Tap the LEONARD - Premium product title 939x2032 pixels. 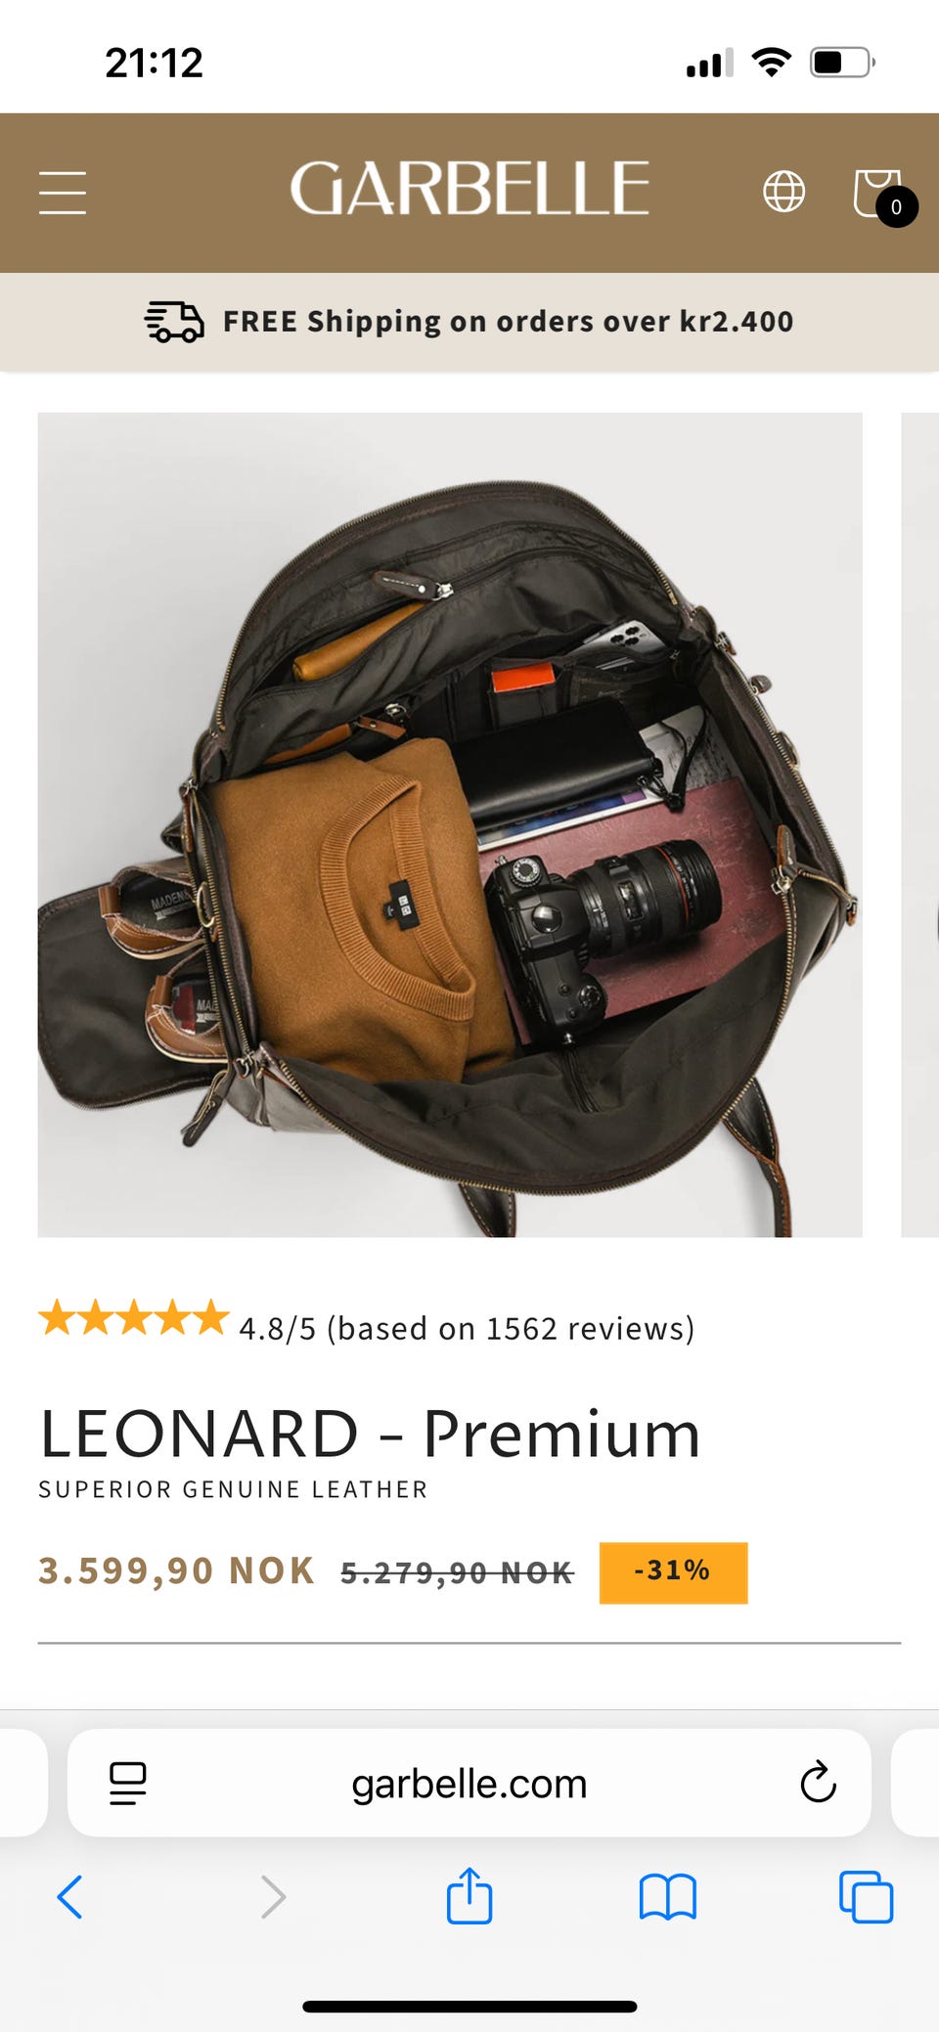pos(370,1434)
